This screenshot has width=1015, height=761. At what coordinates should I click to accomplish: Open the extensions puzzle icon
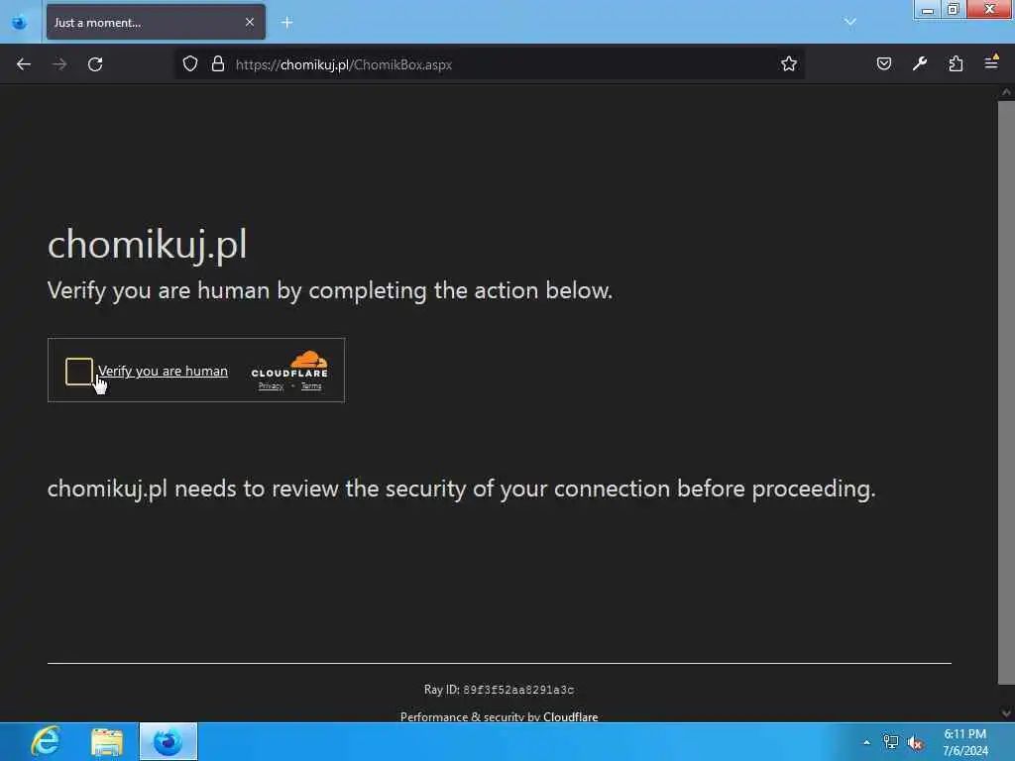(x=956, y=63)
